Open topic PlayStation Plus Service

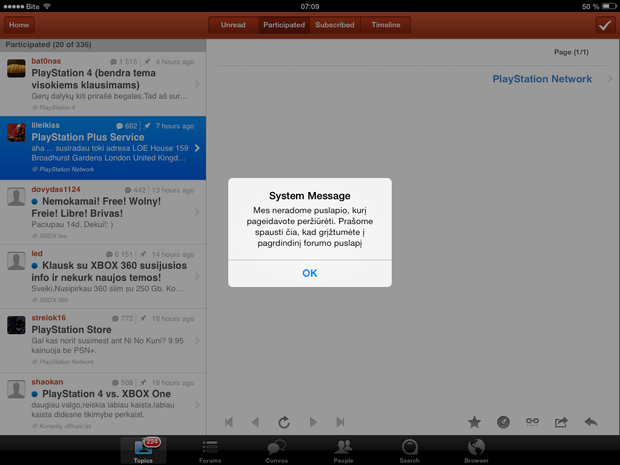tap(88, 137)
